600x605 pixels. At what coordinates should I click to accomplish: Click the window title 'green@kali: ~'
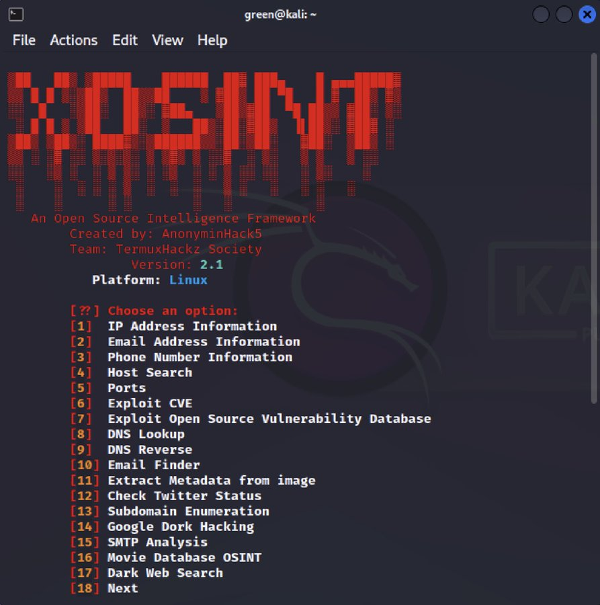pyautogui.click(x=280, y=15)
